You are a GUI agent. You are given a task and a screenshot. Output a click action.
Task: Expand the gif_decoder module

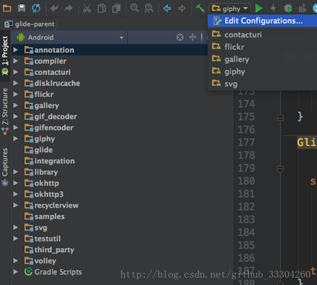15,117
